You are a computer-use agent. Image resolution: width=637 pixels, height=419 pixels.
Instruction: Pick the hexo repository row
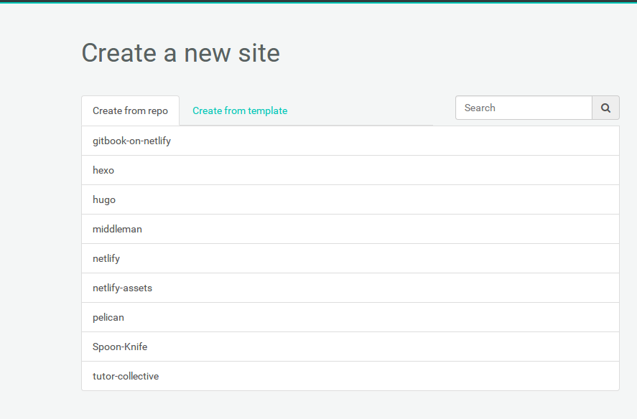pos(350,171)
